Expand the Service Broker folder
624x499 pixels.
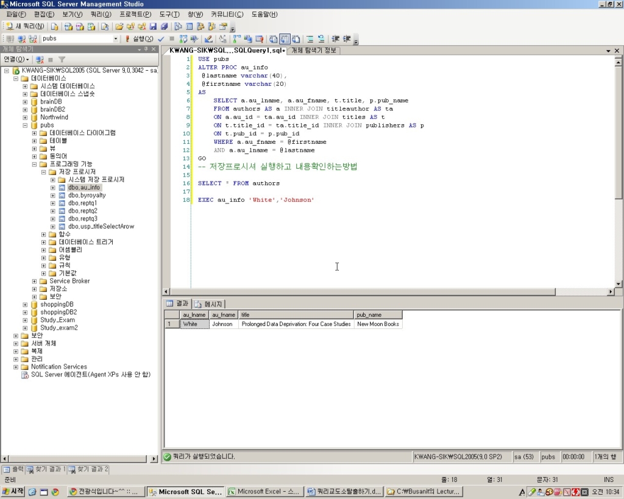(34, 281)
